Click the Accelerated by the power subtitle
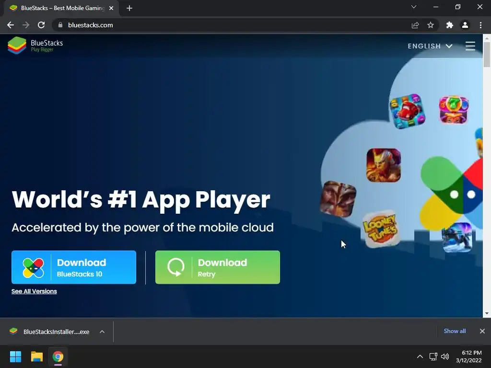 [142, 228]
